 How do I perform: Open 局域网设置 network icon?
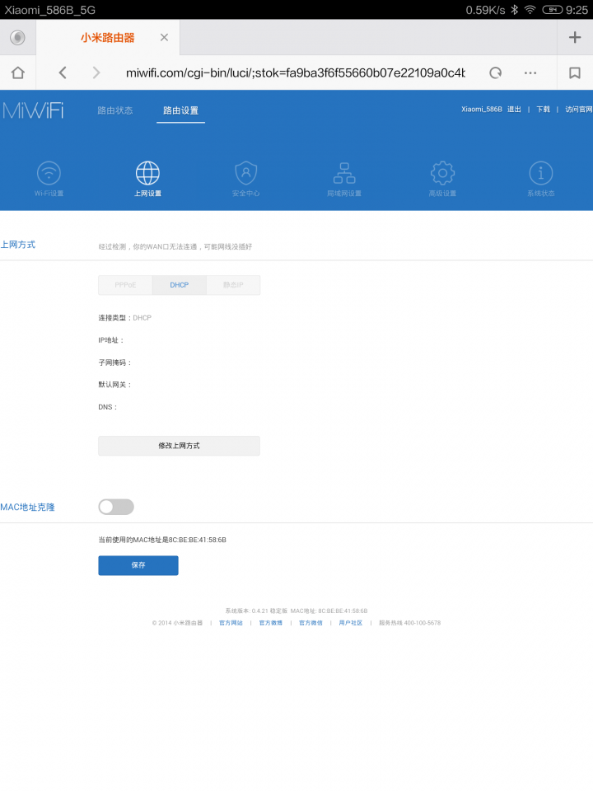[x=344, y=179]
